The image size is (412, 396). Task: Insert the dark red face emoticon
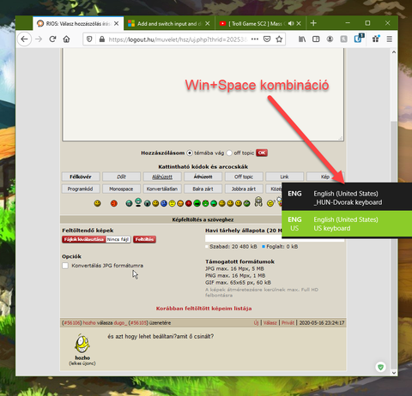189,203
